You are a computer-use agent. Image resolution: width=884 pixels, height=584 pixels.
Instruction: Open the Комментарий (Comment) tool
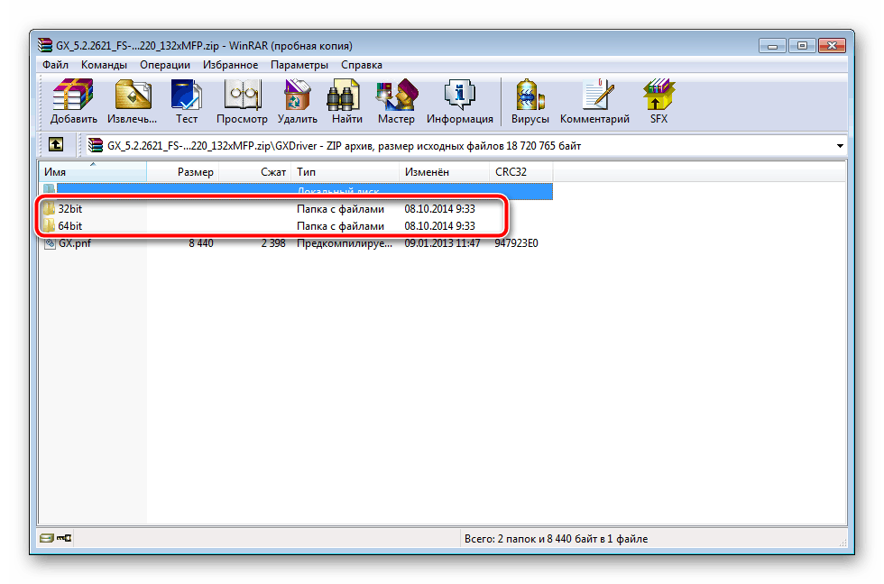point(594,101)
